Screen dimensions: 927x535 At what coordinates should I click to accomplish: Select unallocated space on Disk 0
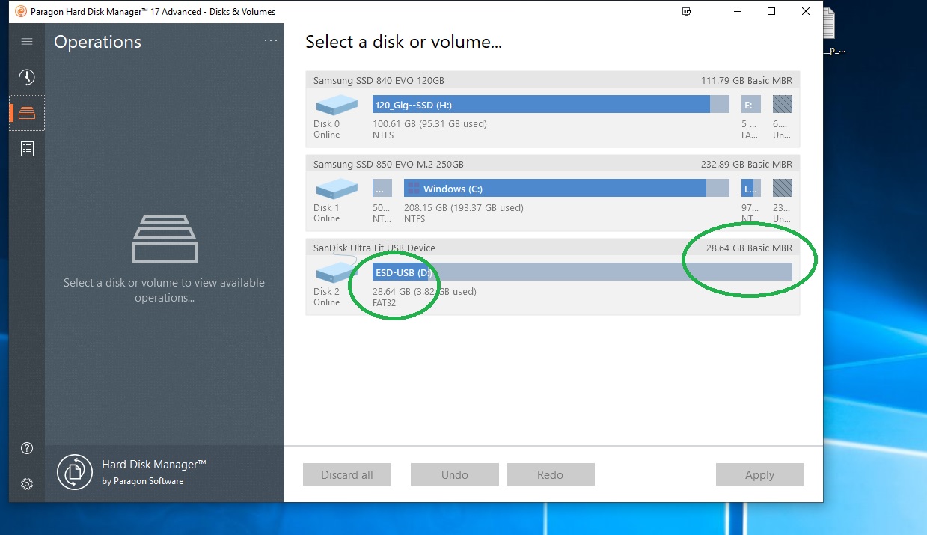[783, 105]
